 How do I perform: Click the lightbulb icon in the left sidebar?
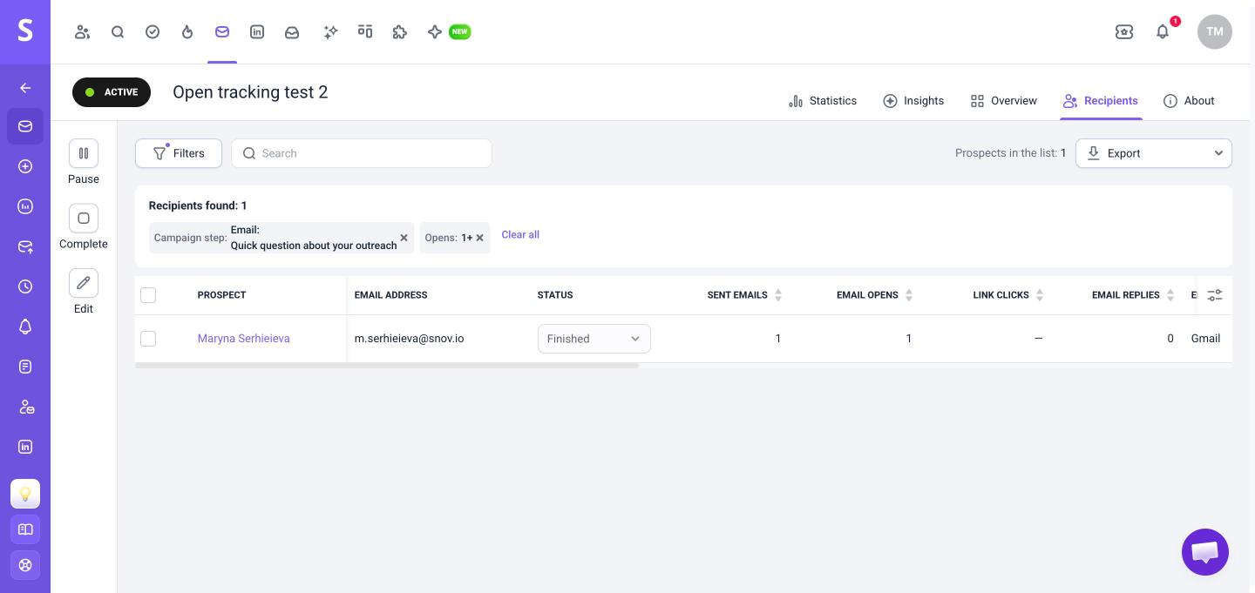pos(25,494)
